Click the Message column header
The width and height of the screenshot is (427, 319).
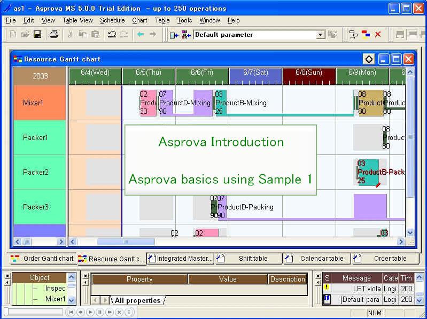point(356,278)
